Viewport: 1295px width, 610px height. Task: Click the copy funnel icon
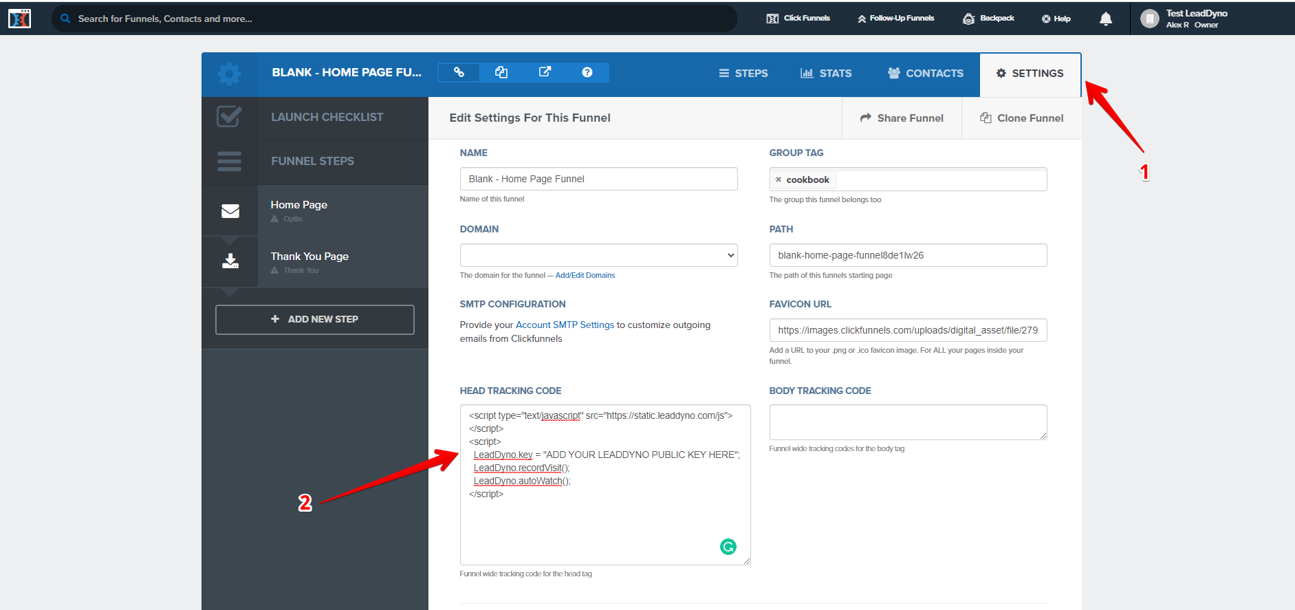click(501, 72)
